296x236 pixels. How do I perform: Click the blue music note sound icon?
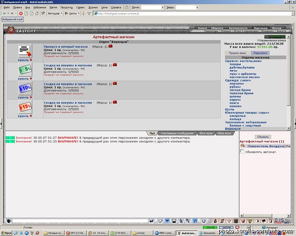(195, 221)
